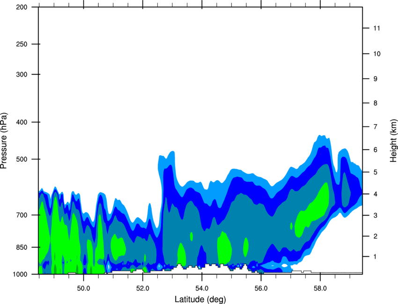Select the 1000 pressure tick label

click(x=20, y=274)
